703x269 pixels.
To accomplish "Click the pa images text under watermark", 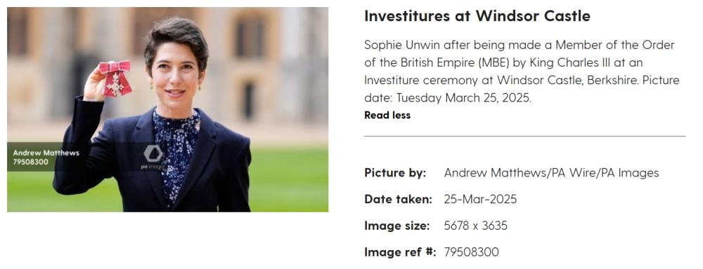I will 153,167.
